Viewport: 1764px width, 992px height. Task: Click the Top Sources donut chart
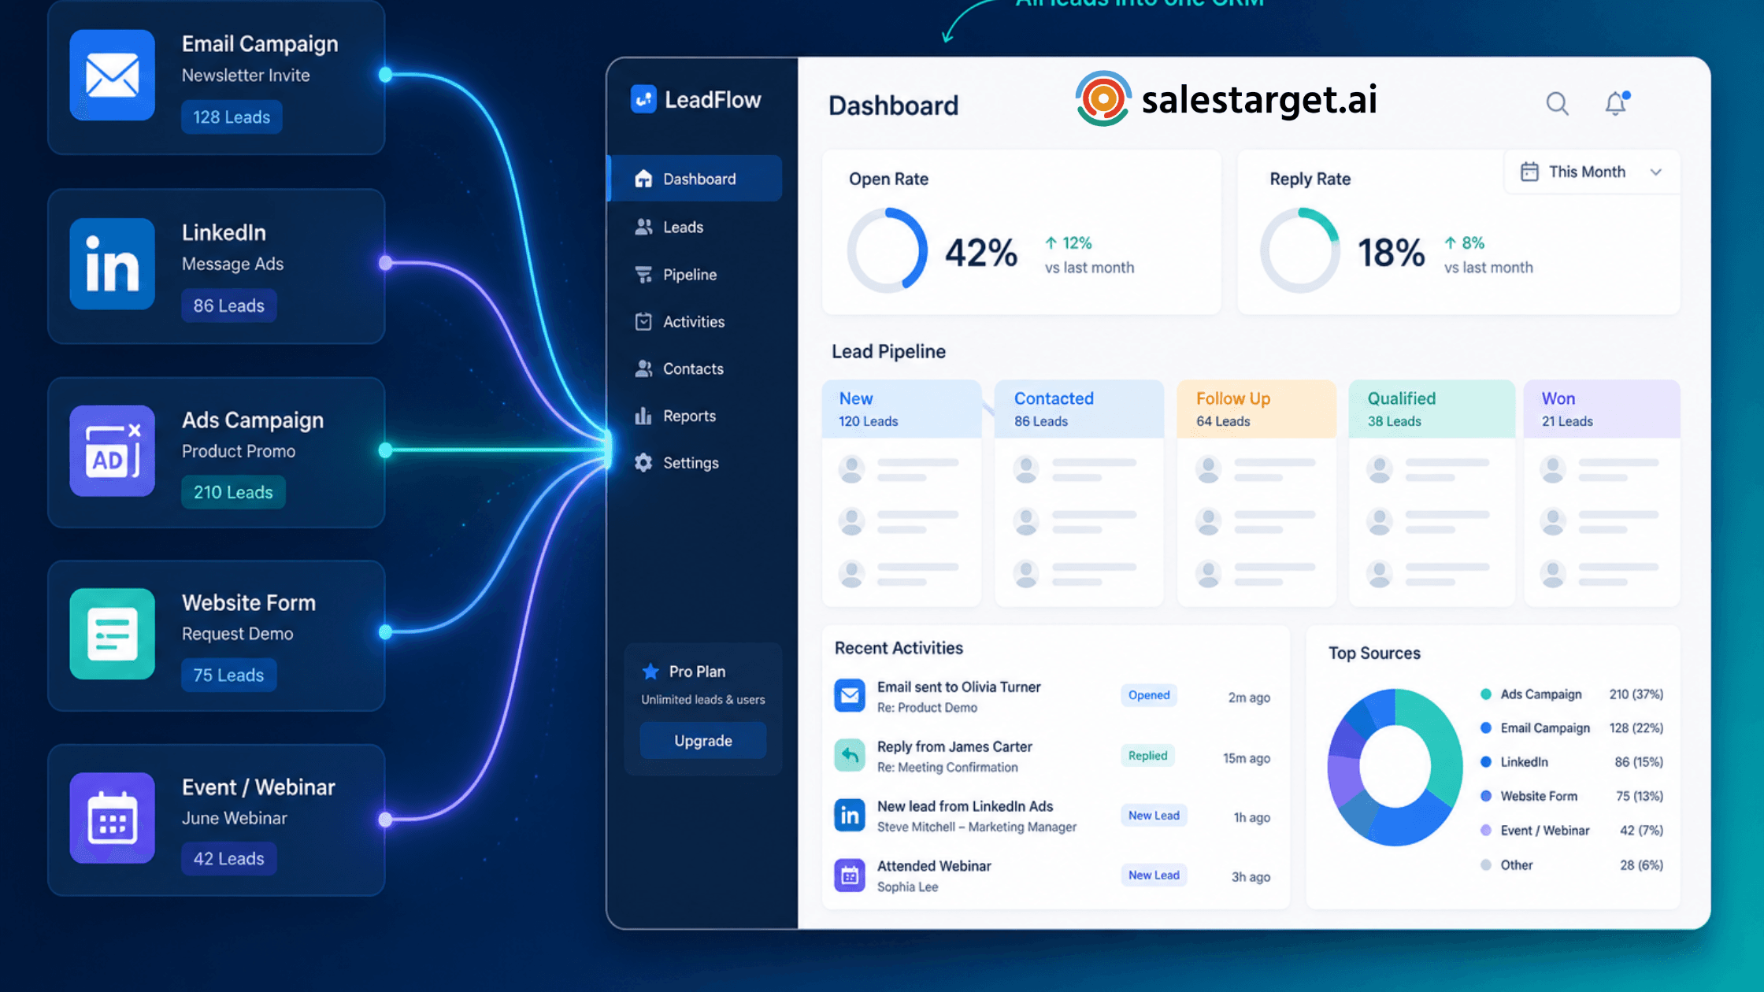pyautogui.click(x=1395, y=767)
